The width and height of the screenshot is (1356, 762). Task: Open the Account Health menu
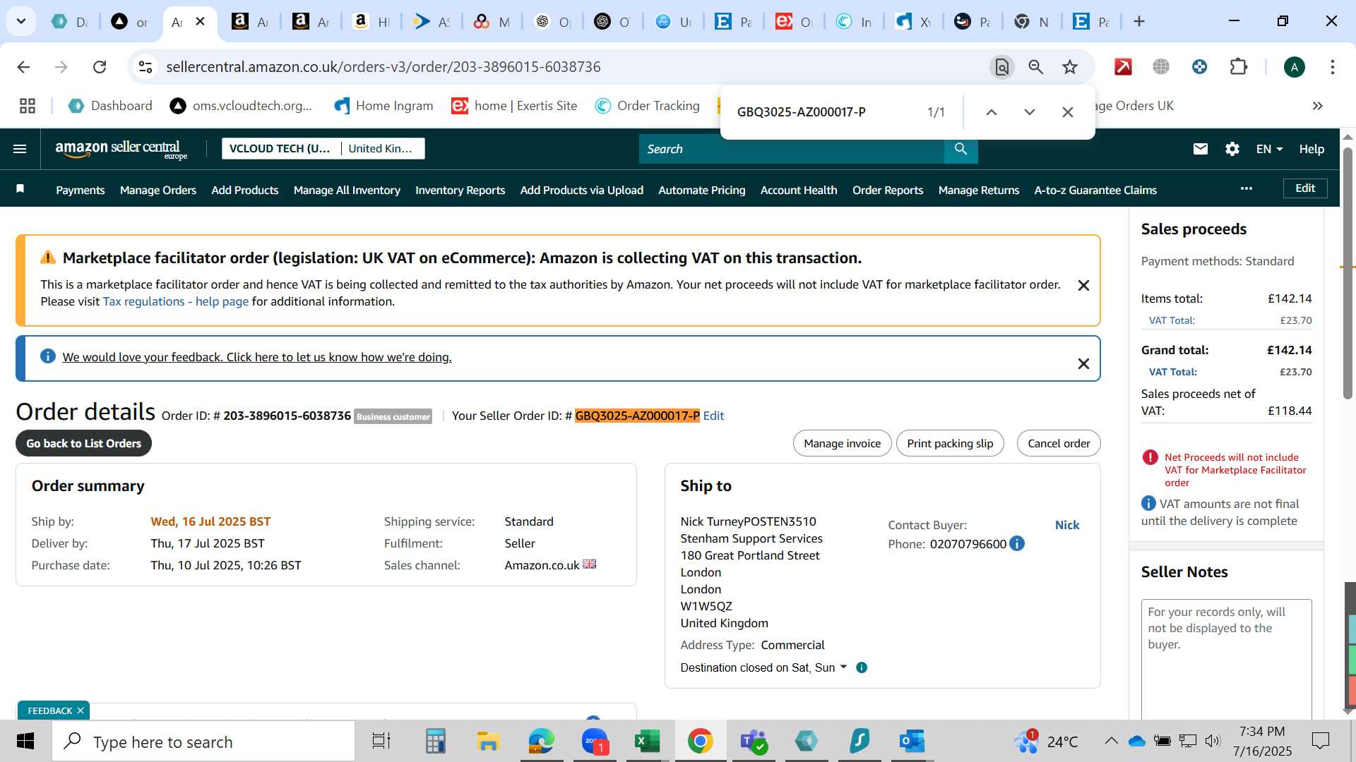tap(799, 190)
